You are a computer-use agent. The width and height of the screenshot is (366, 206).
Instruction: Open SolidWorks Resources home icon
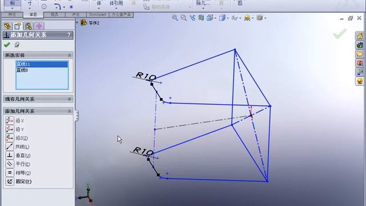coord(360,35)
